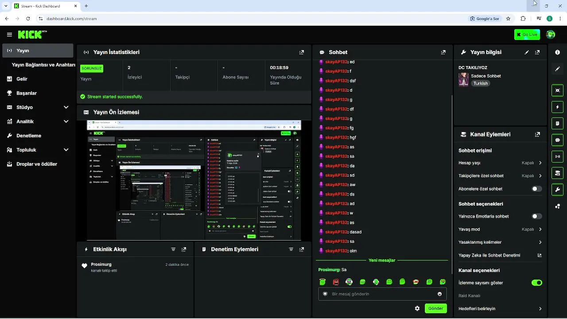
Task: Open Hedefleri belirleyin settings
Action: 500,309
